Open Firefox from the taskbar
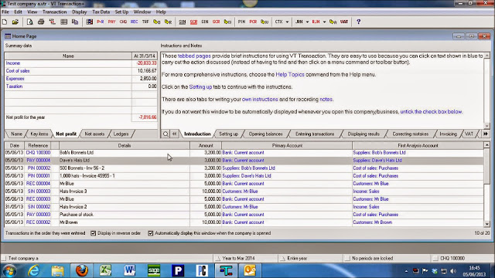 pyautogui.click(x=82, y=270)
